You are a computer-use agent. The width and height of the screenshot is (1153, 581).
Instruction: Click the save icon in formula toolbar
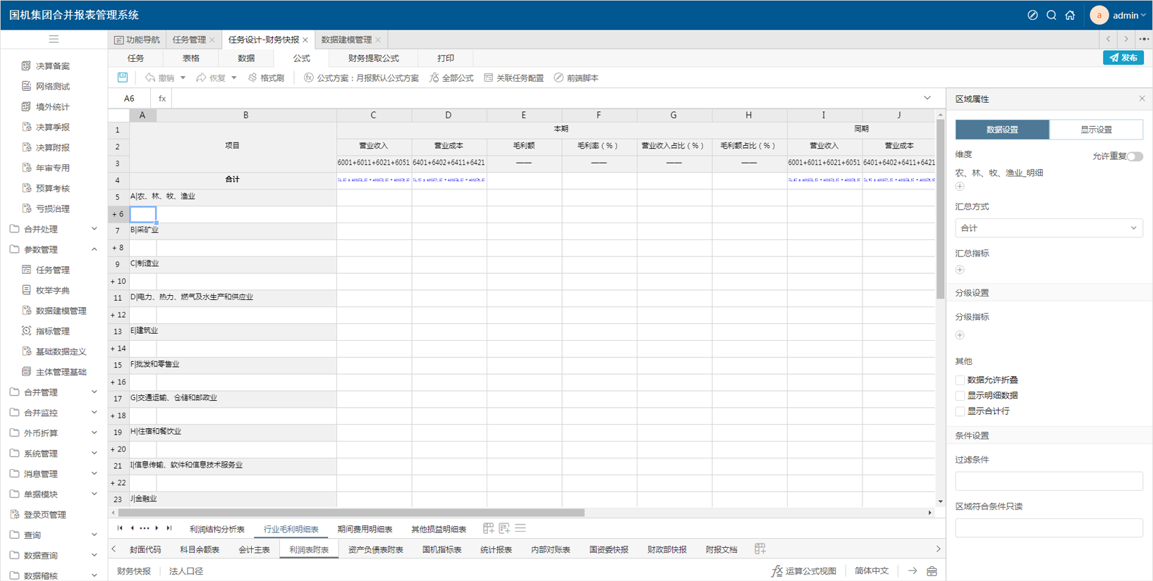pyautogui.click(x=123, y=77)
